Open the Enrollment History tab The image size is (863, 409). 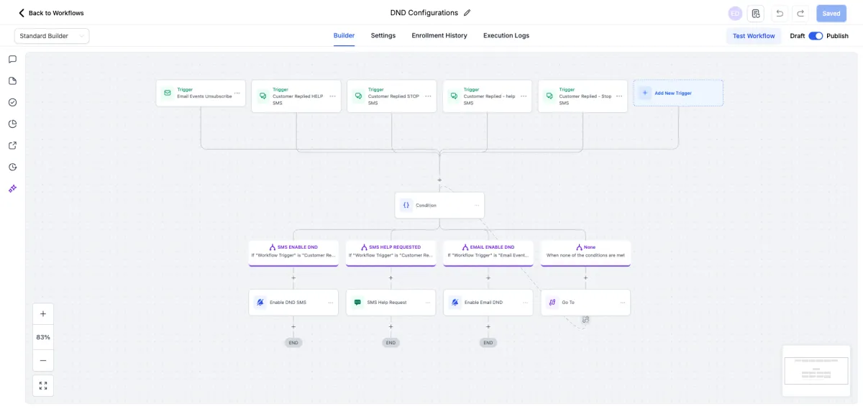(x=439, y=36)
